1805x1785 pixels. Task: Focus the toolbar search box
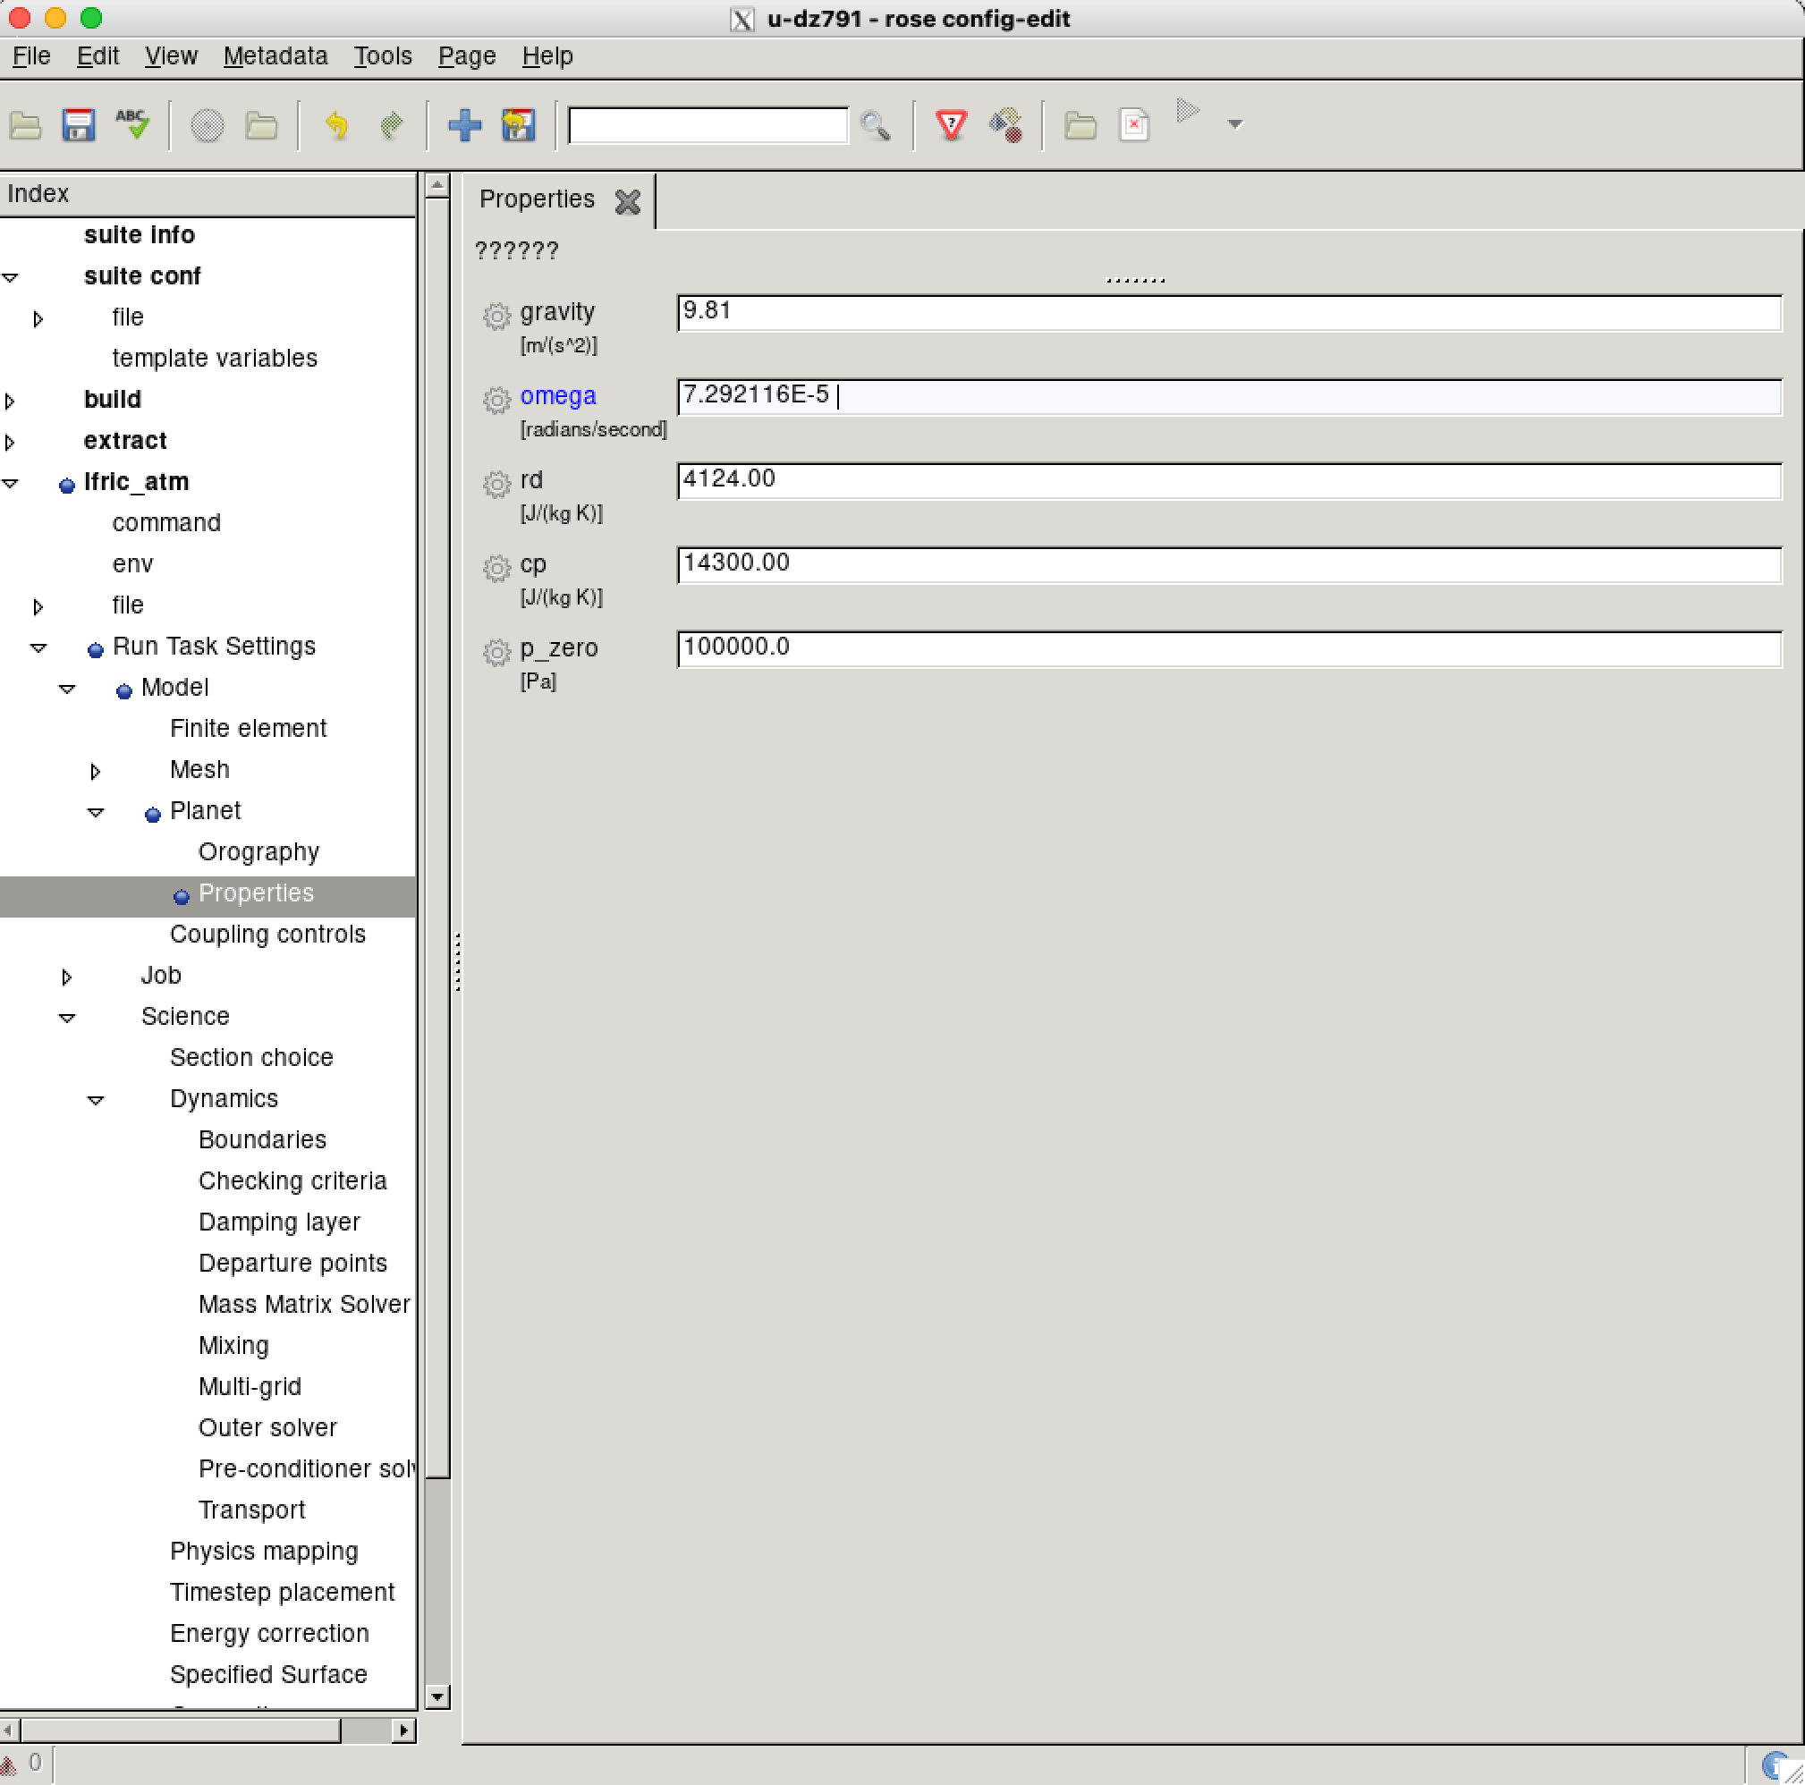coord(708,125)
